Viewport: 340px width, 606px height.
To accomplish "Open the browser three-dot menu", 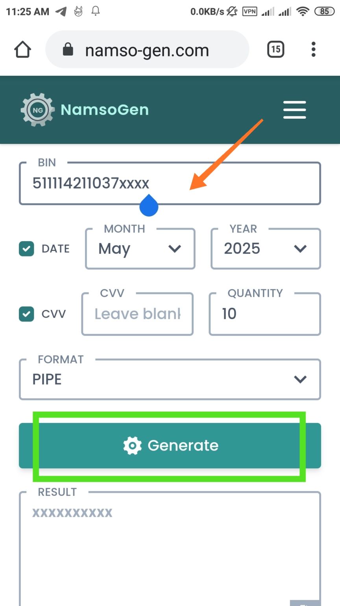I will click(x=313, y=50).
